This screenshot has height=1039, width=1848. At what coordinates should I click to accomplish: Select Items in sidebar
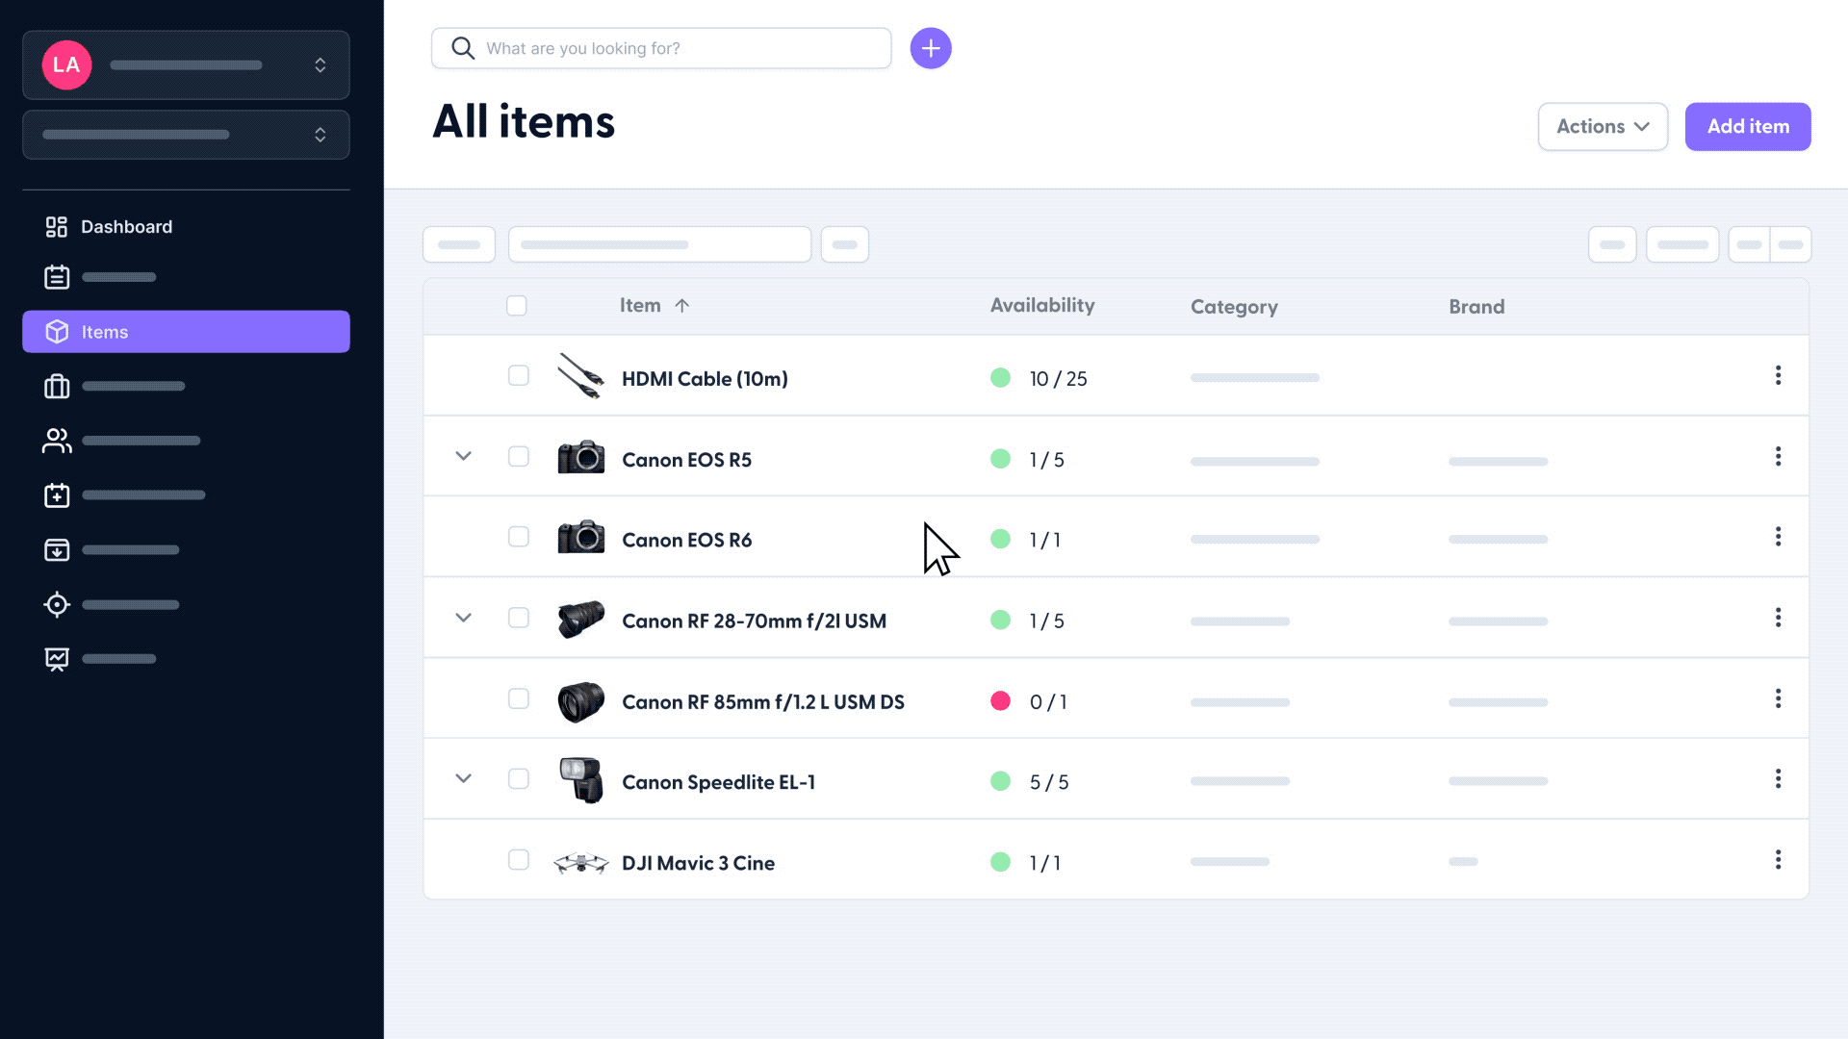[186, 332]
